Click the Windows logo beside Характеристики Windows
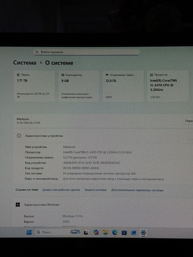This screenshot has width=193, height=257. coord(18,204)
